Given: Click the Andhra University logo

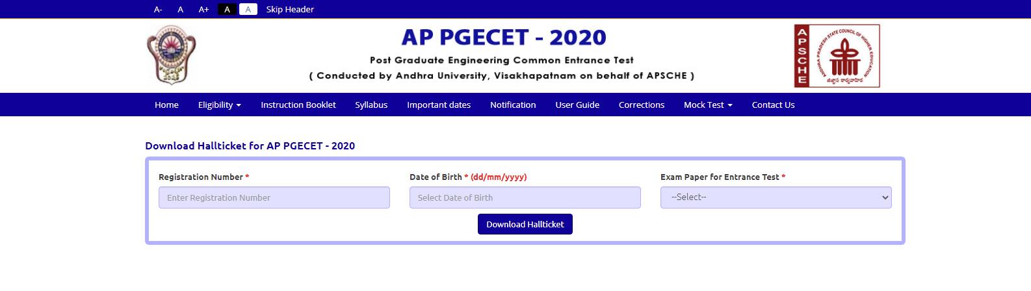Looking at the screenshot, I should (172, 55).
